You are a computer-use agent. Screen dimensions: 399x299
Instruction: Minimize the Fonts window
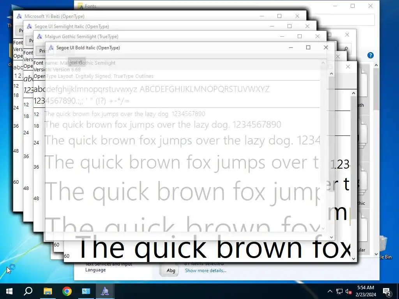[335, 6]
